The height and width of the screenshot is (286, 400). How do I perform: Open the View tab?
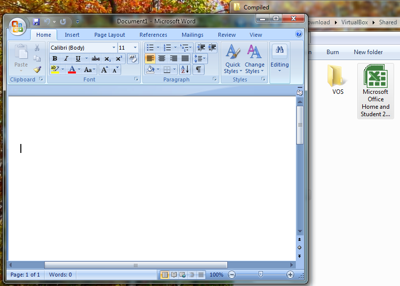coord(256,35)
